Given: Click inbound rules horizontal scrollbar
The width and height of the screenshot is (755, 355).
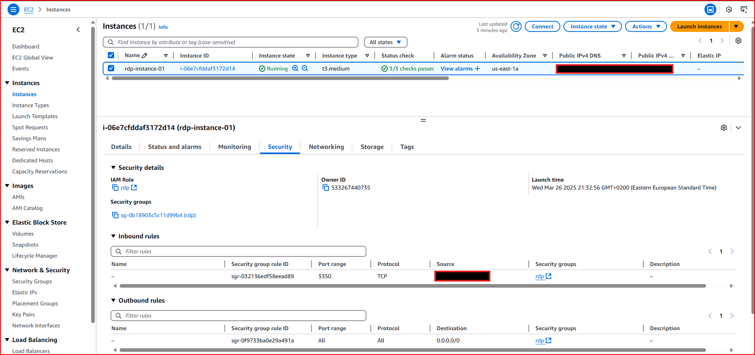Looking at the screenshot, I should [413, 286].
